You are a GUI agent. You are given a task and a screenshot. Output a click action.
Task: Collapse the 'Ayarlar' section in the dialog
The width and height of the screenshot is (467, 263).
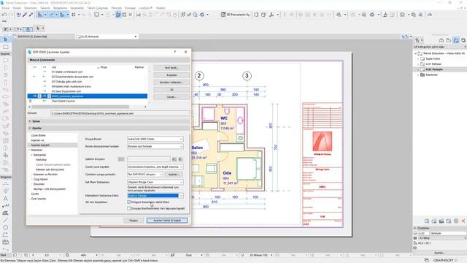[x=30, y=128]
